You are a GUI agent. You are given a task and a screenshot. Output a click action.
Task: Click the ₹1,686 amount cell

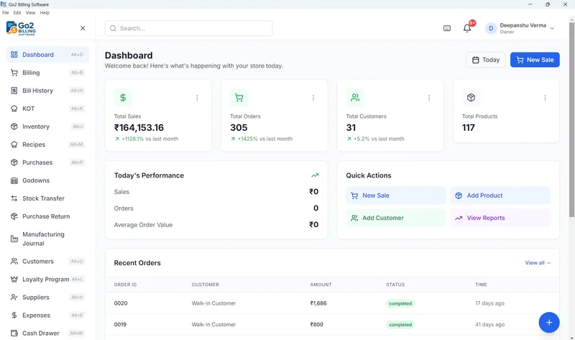click(x=318, y=303)
